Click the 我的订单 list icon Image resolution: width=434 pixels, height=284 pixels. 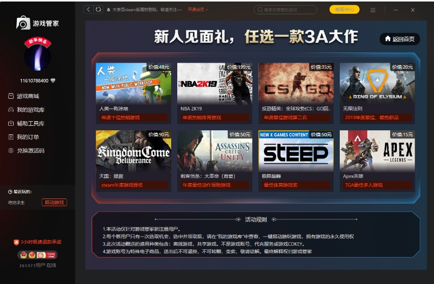point(11,137)
